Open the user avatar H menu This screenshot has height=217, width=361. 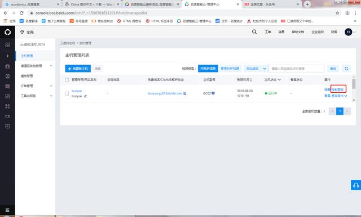coord(348,32)
